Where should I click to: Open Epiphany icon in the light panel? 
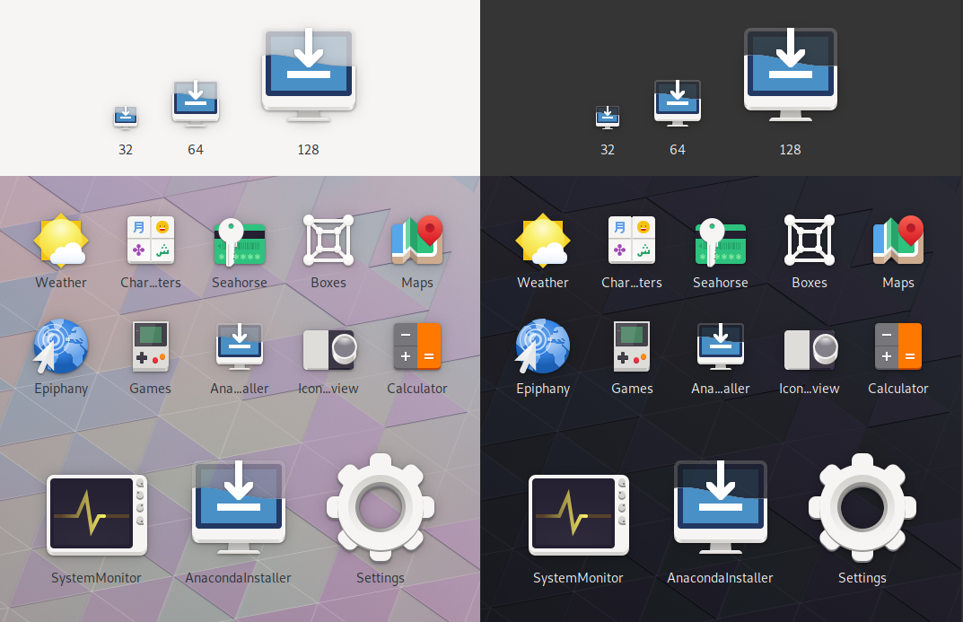(x=60, y=346)
